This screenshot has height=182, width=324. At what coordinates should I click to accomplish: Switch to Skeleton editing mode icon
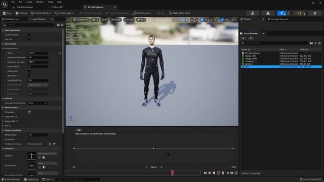(253, 13)
